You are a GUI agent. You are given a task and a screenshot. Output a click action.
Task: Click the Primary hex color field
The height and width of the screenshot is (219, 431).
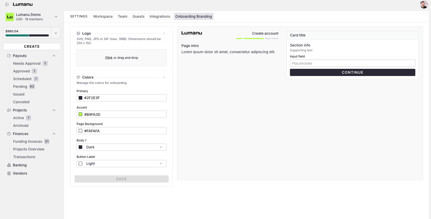click(x=122, y=98)
